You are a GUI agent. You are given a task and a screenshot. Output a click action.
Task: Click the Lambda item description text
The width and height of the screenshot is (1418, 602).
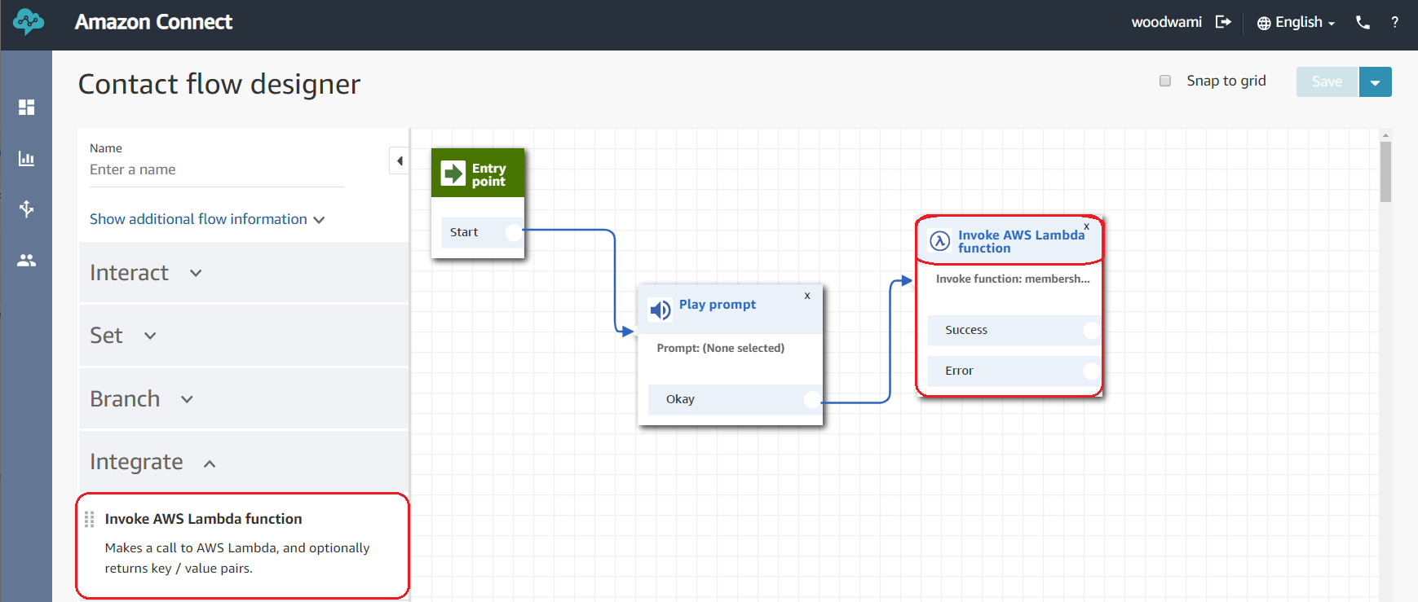pyautogui.click(x=237, y=558)
